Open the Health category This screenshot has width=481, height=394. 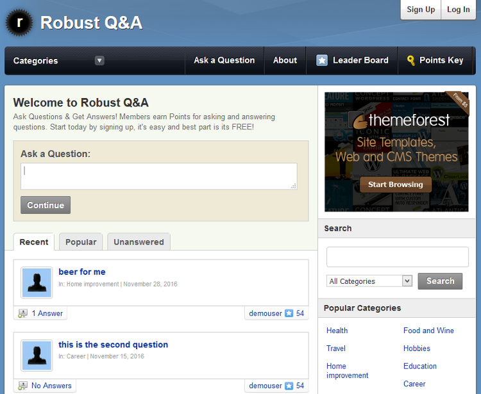(x=337, y=331)
